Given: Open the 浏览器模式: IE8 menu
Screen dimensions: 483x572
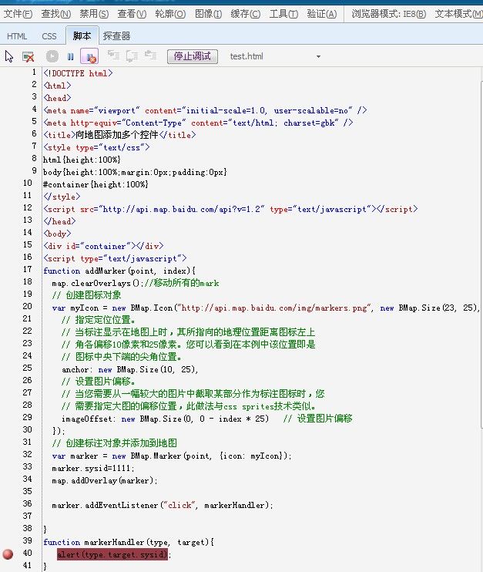Looking at the screenshot, I should point(388,14).
